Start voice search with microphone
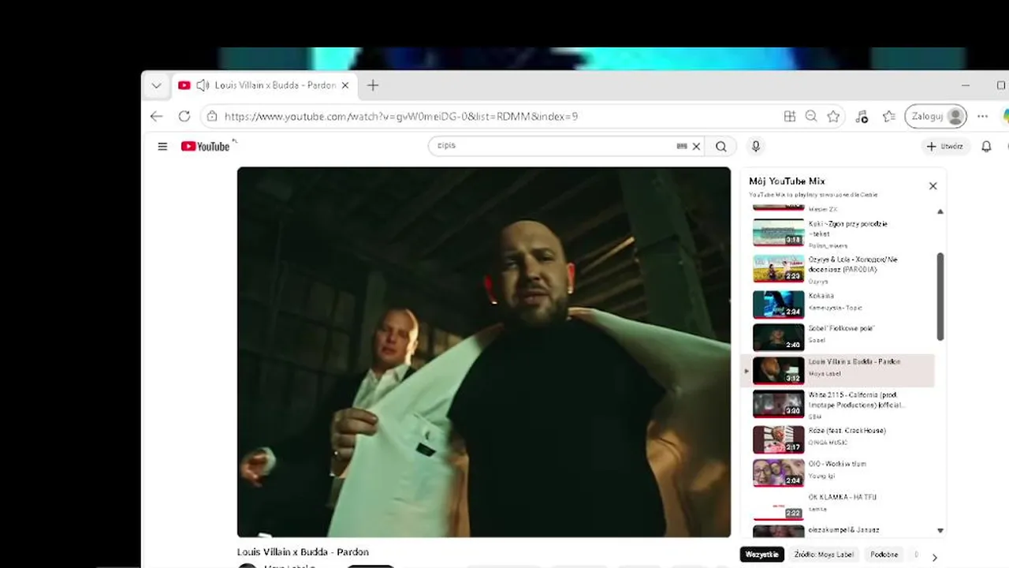The width and height of the screenshot is (1009, 568). 756,146
